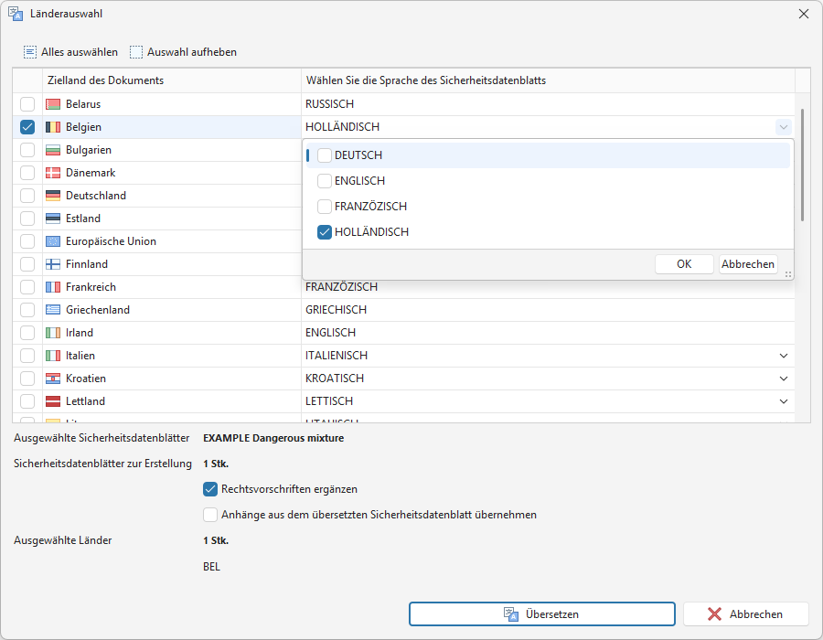Viewport: 823px width, 640px height.
Task: Click the Europäische Union flag icon
Action: coord(53,241)
